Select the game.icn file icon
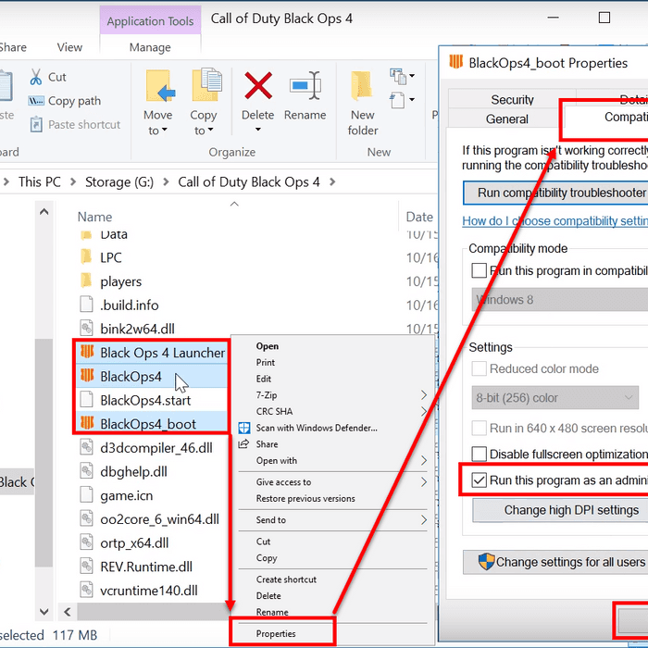Viewport: 648px width, 648px height. pos(86,494)
